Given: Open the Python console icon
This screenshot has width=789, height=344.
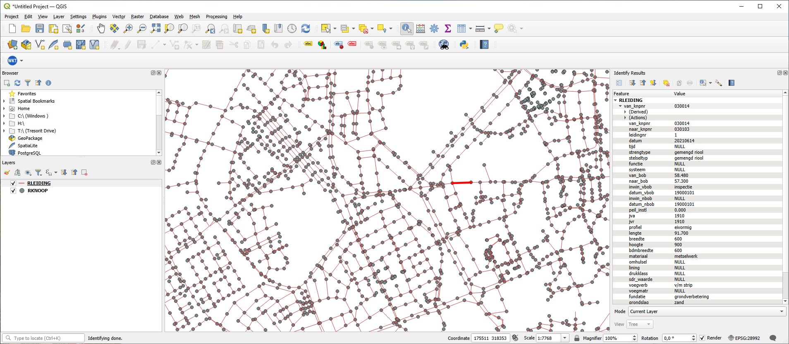Looking at the screenshot, I should pyautogui.click(x=464, y=45).
